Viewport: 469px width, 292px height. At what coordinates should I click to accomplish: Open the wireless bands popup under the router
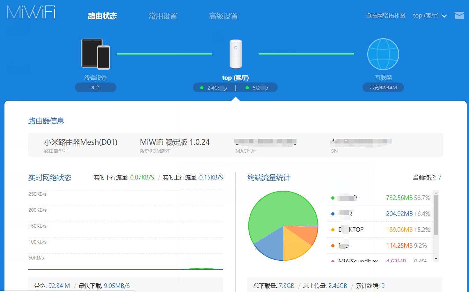(235, 87)
